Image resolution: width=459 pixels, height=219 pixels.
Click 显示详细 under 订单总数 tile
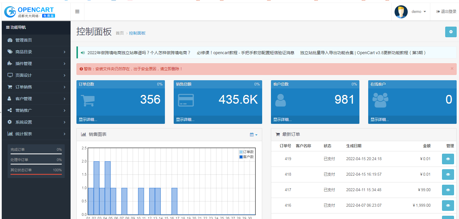[88, 119]
